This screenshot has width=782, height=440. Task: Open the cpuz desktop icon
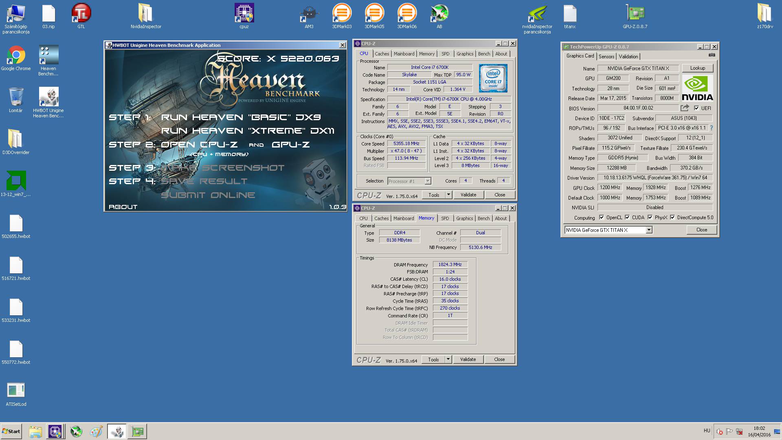point(244,16)
